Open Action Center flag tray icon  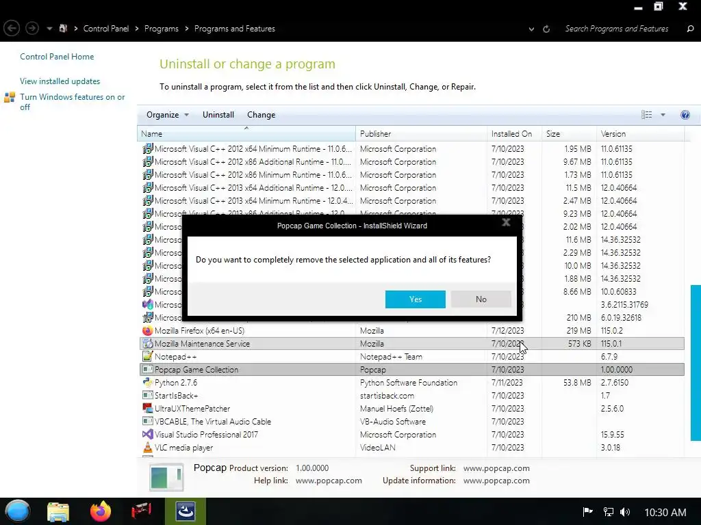[587, 512]
